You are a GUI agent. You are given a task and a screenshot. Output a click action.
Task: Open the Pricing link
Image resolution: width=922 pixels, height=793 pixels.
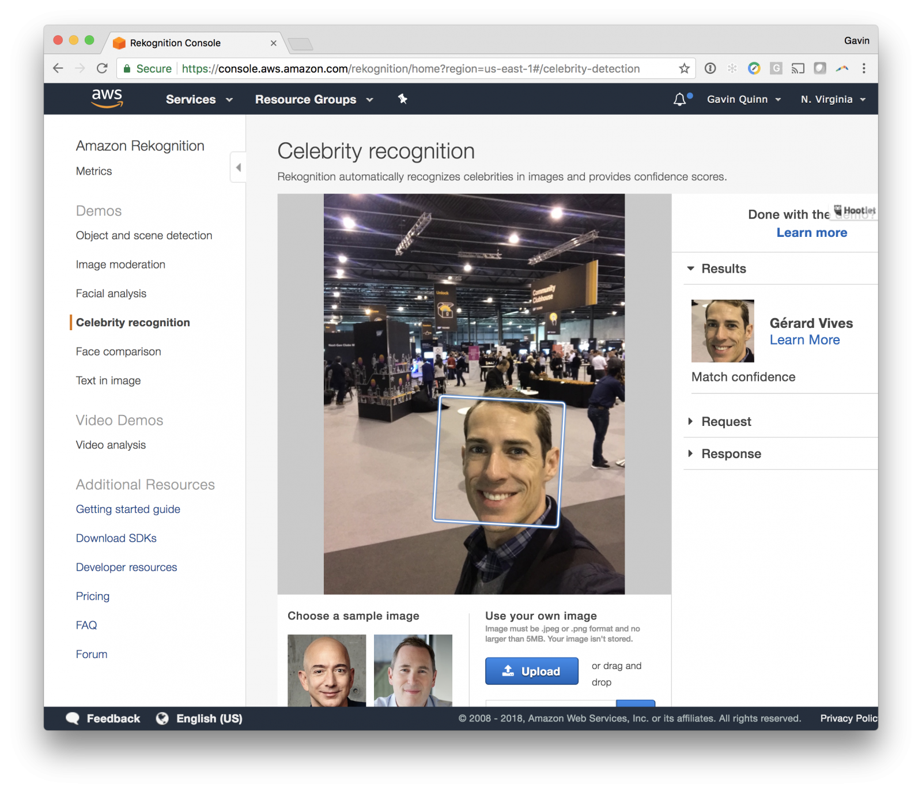pyautogui.click(x=93, y=596)
